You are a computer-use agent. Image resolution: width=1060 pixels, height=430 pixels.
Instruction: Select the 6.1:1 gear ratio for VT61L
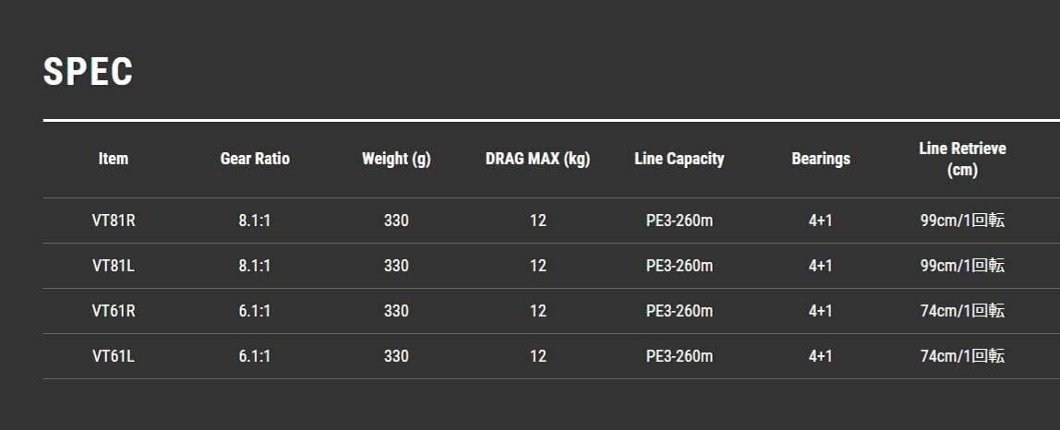click(x=255, y=356)
